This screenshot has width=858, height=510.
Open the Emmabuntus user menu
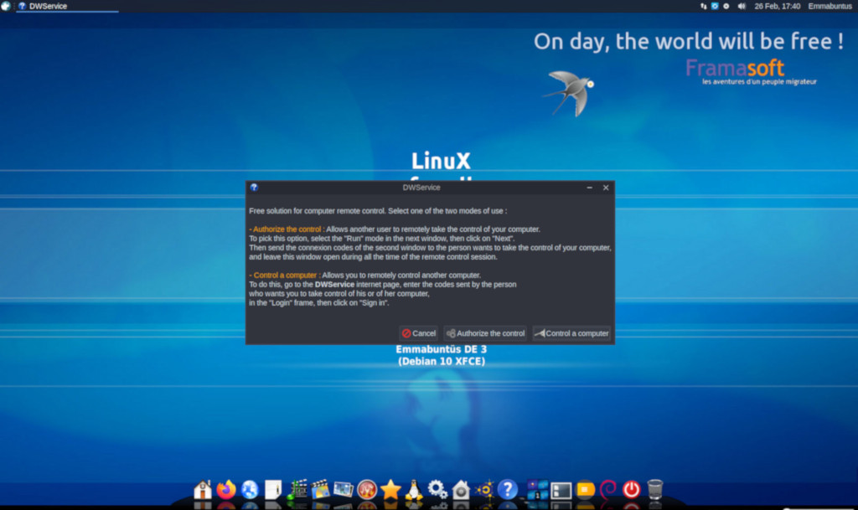(830, 6)
